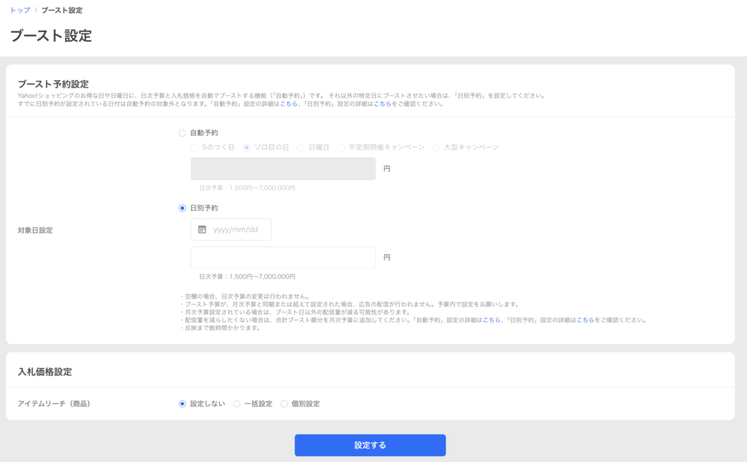Click the greyed-out budget field under 自動予約
Image resolution: width=747 pixels, height=462 pixels.
pos(283,168)
